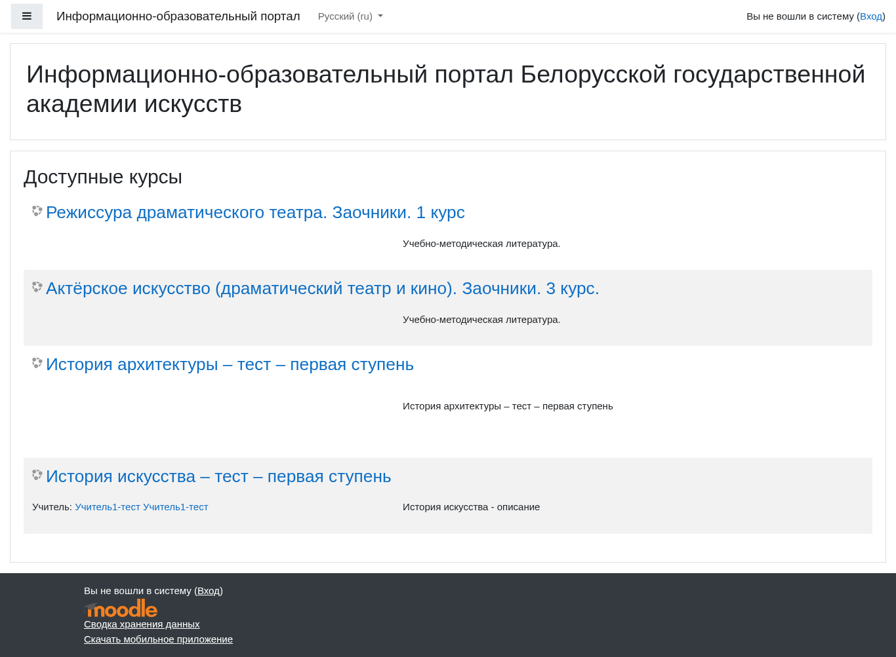
Task: Click the main portal title heading
Action: tap(445, 89)
